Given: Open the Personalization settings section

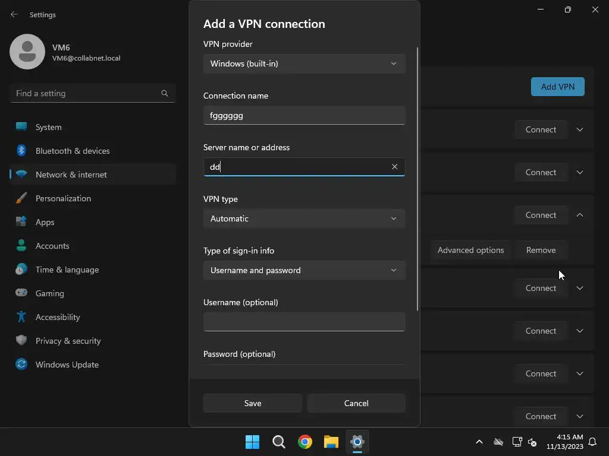Looking at the screenshot, I should [63, 198].
